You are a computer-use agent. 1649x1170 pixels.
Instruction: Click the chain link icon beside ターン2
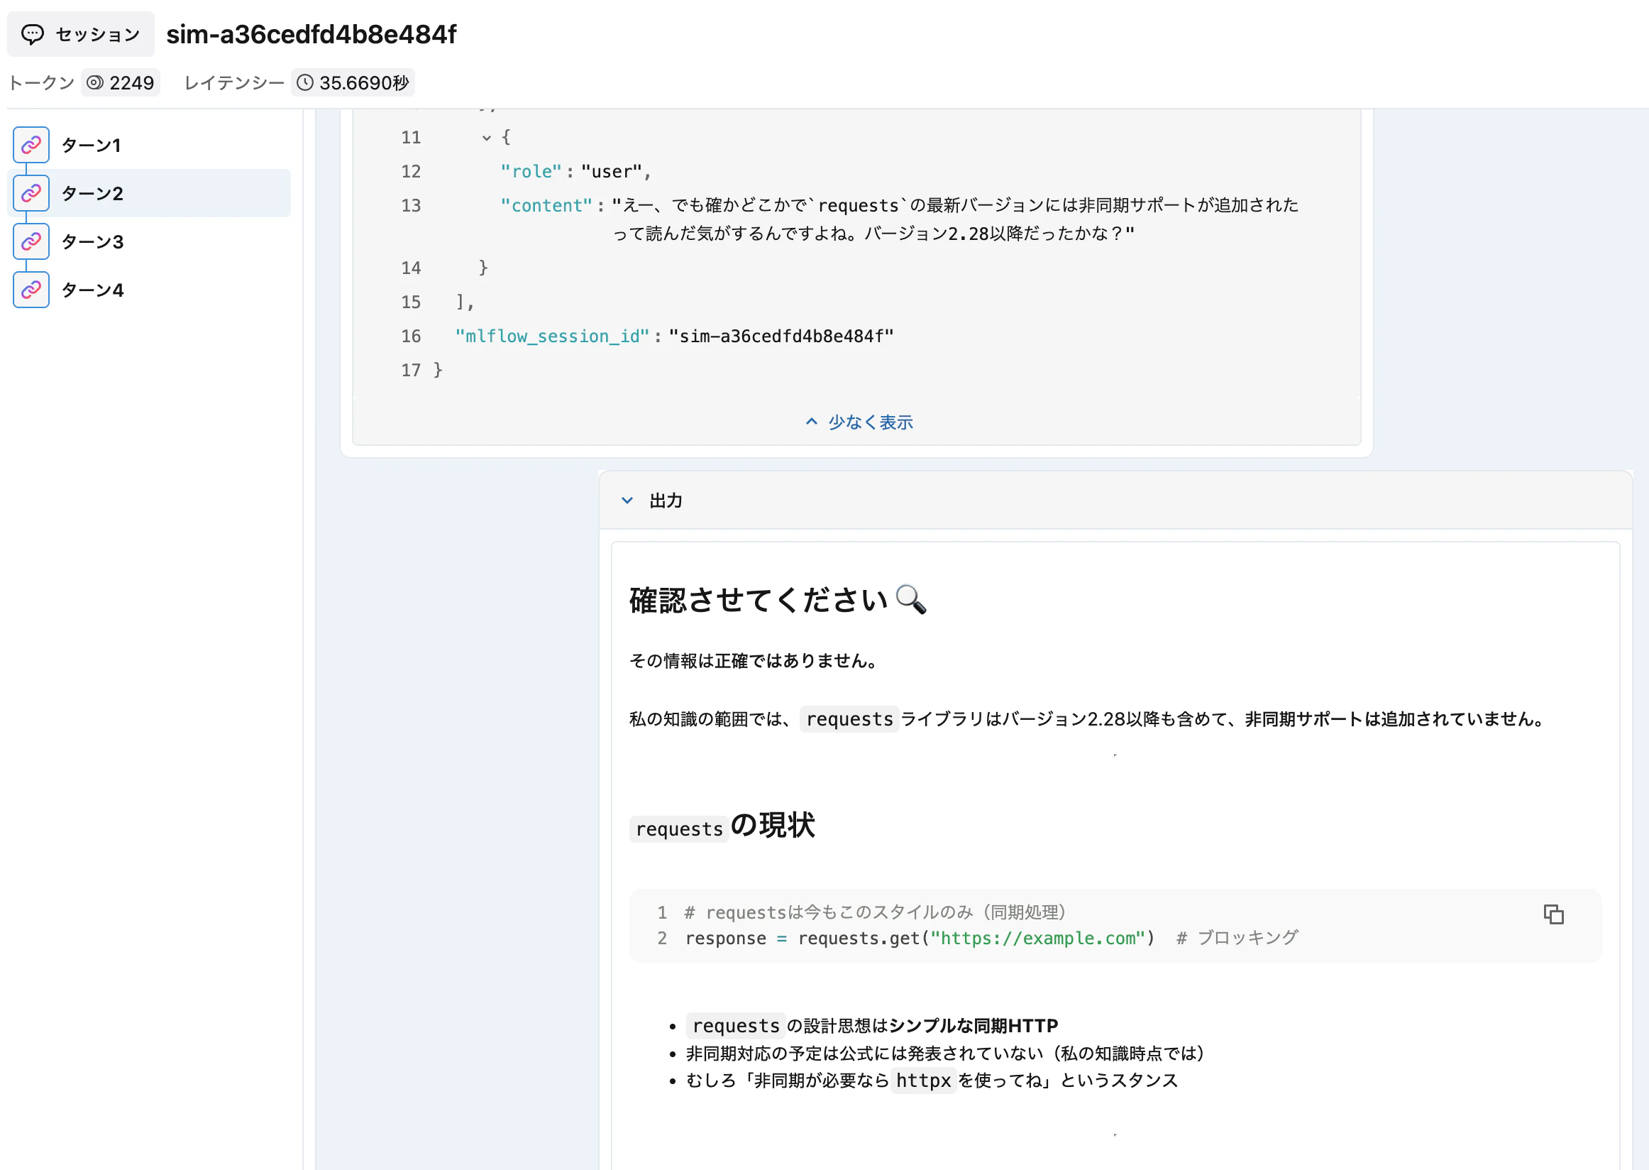(x=31, y=192)
